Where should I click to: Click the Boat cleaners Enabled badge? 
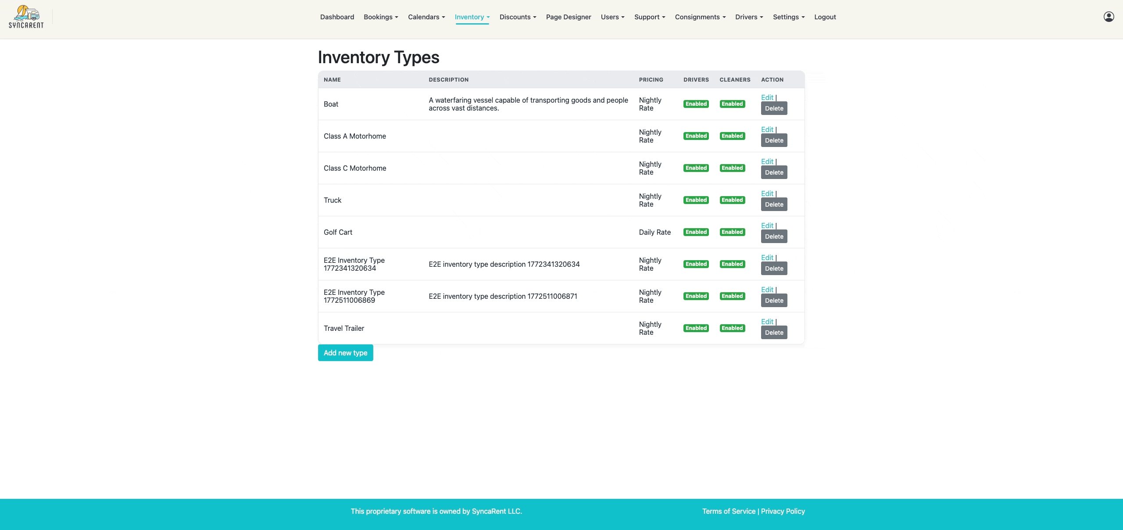[x=732, y=104]
